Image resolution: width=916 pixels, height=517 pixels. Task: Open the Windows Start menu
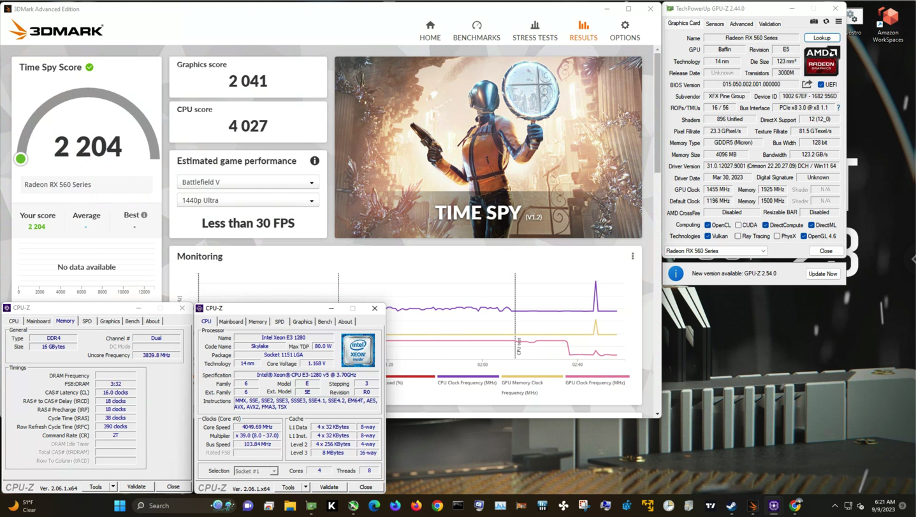tap(119, 506)
